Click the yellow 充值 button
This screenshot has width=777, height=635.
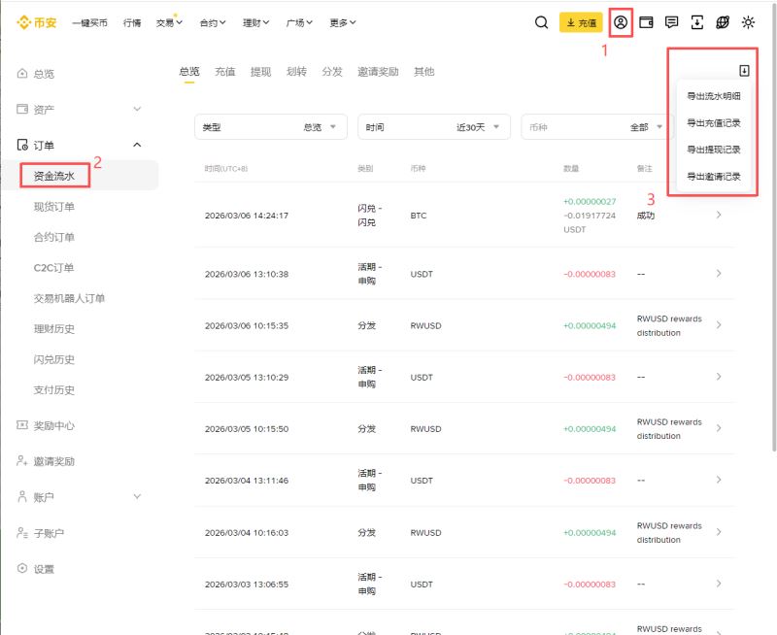pyautogui.click(x=580, y=21)
